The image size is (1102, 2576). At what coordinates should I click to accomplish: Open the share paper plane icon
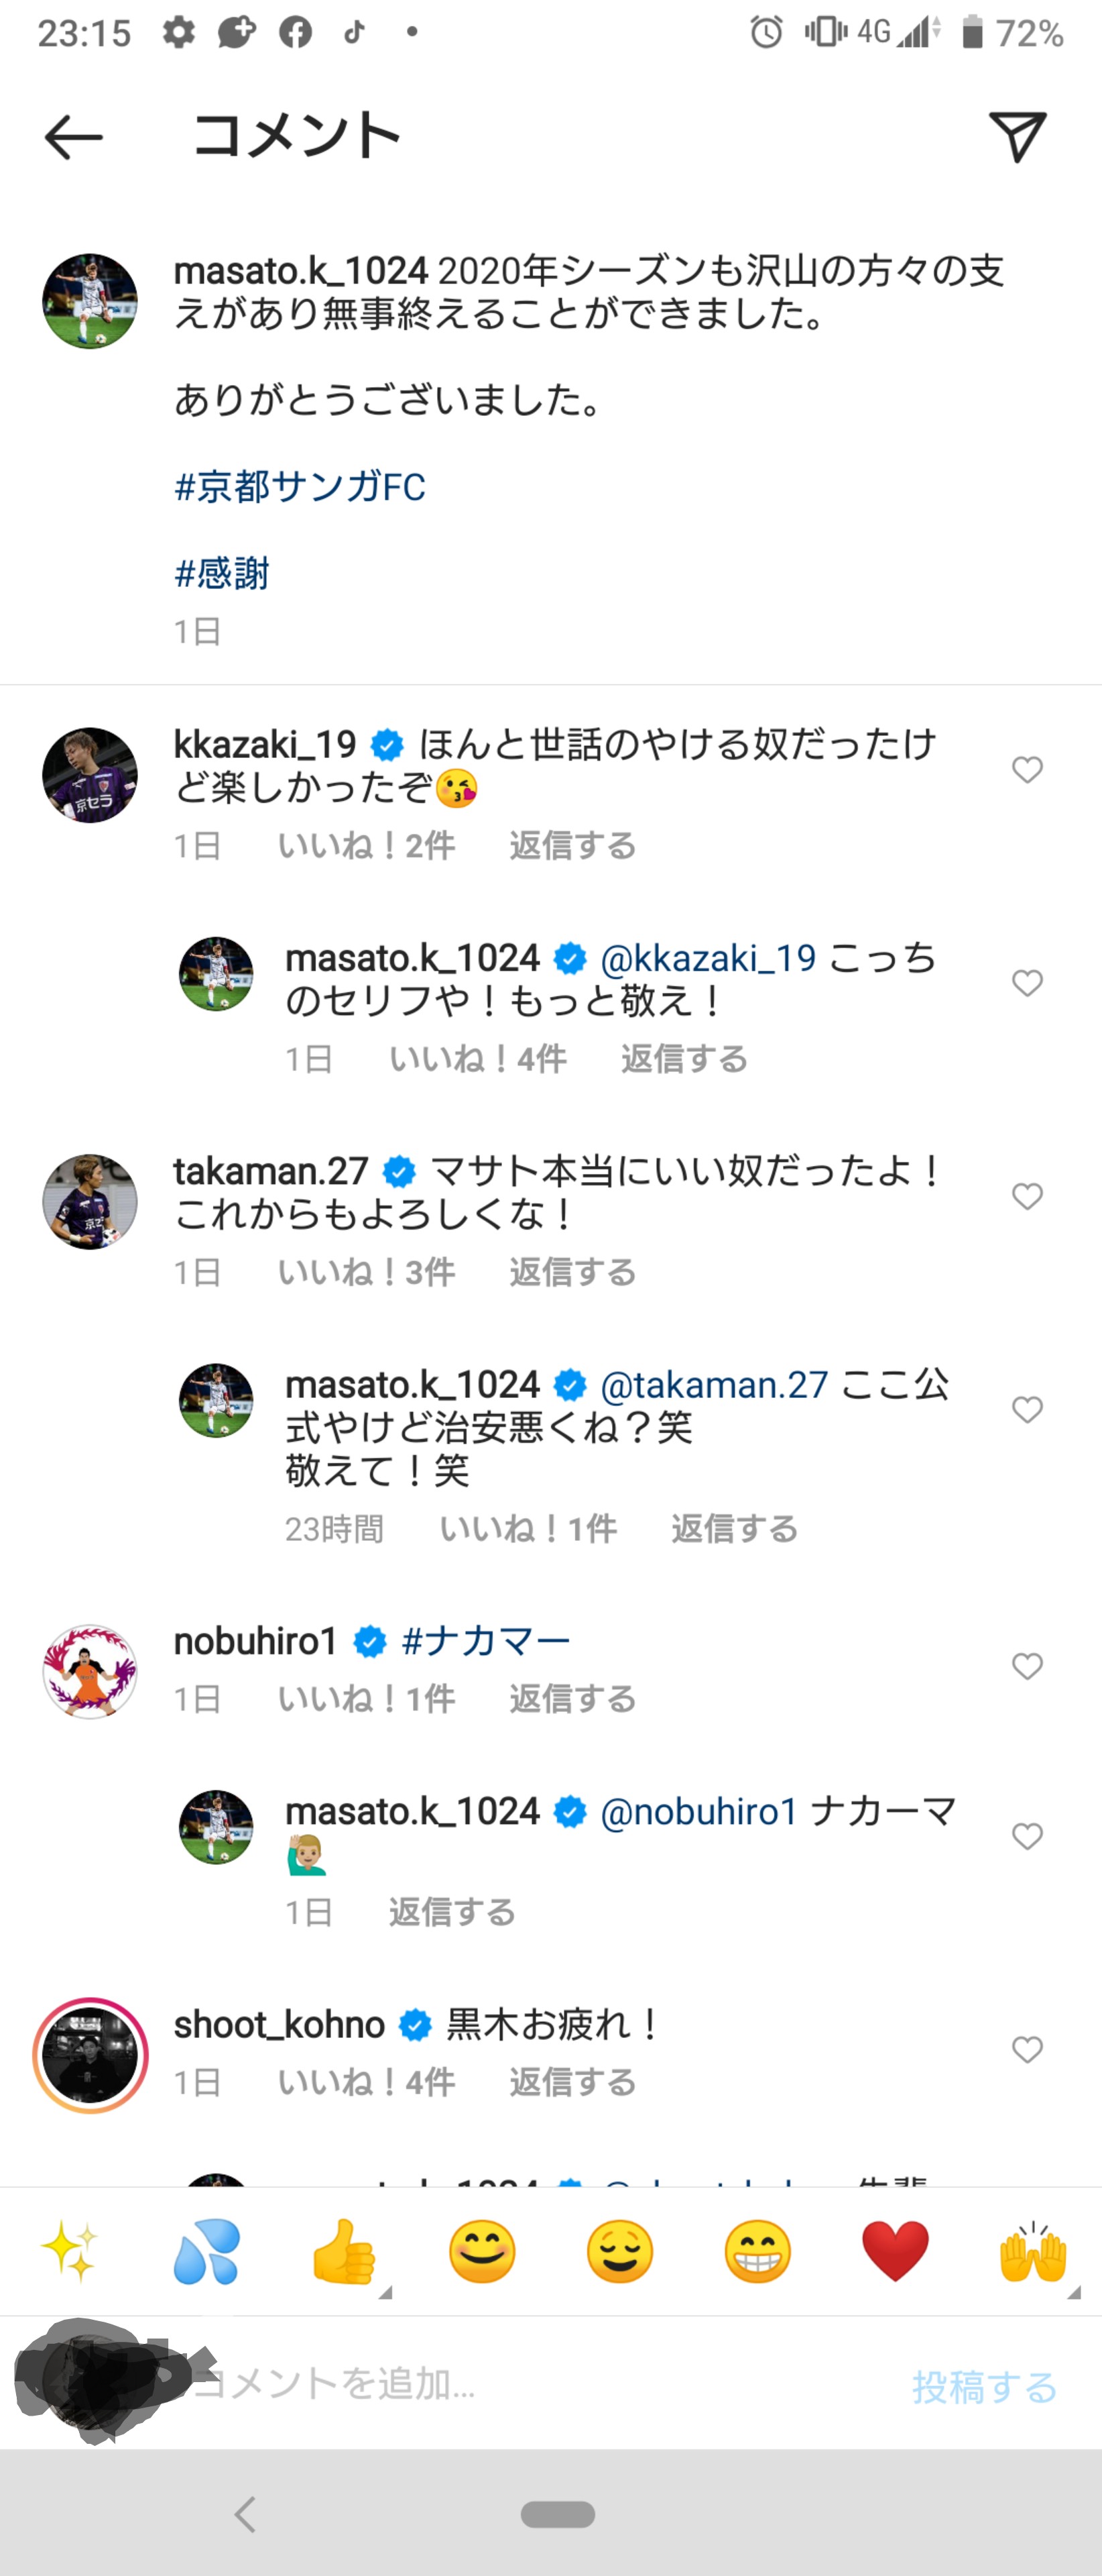click(1017, 136)
